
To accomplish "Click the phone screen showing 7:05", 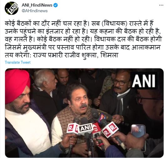I will coord(138,131).
